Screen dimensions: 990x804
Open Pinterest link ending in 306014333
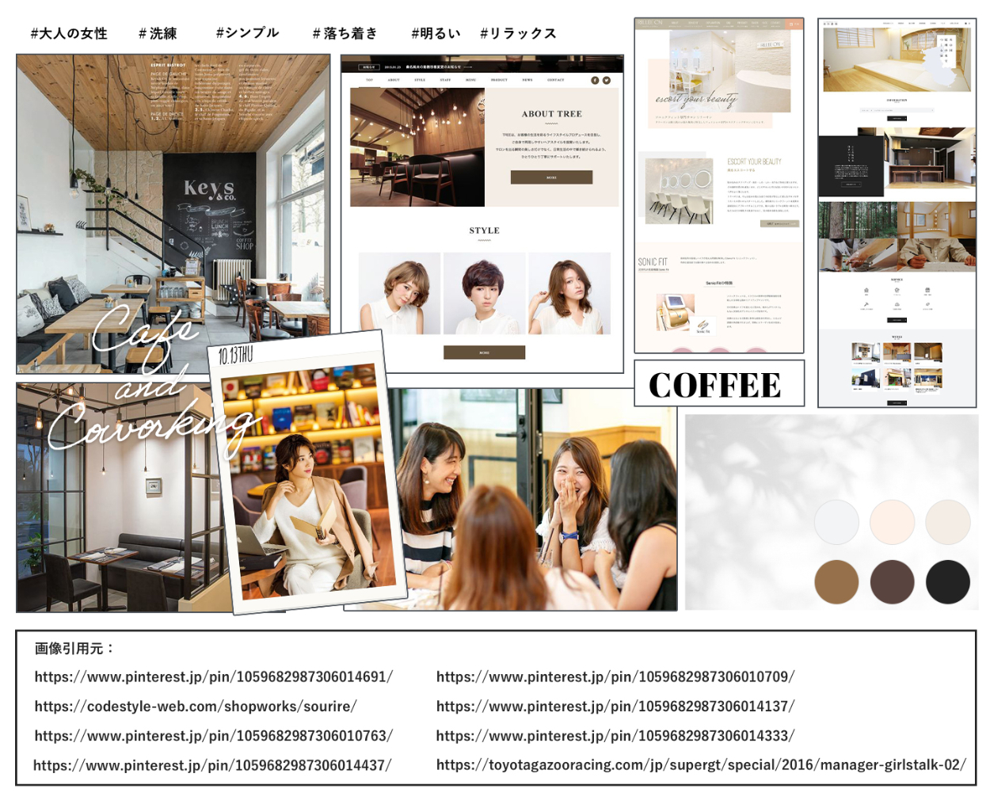click(x=615, y=735)
